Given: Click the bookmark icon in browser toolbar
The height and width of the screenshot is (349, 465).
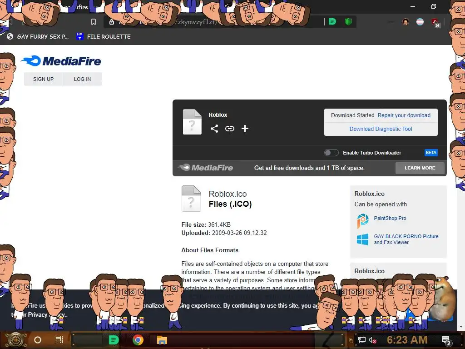Looking at the screenshot, I should point(94,22).
